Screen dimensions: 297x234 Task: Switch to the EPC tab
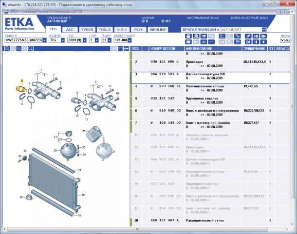click(x=53, y=29)
